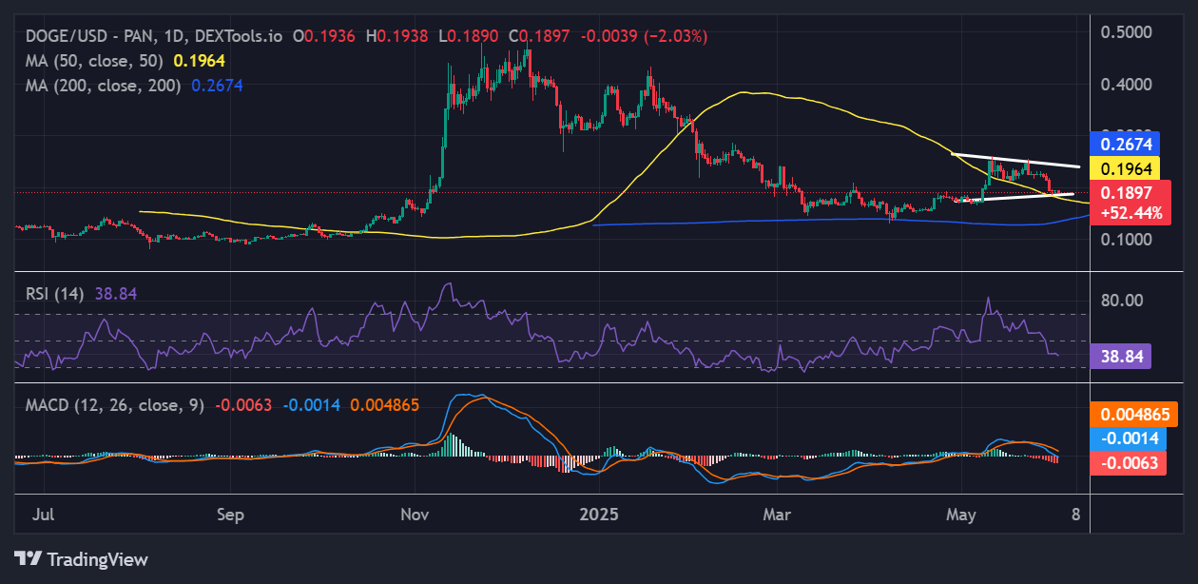Click the 0.1000 price scale label
The width and height of the screenshot is (1198, 584).
click(x=1126, y=239)
